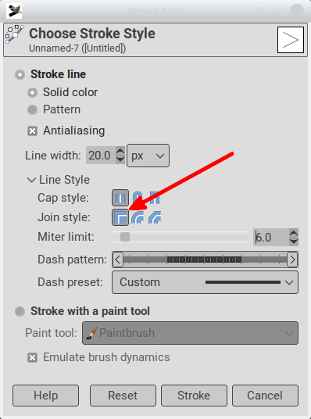Select the butt cap style icon
The width and height of the screenshot is (311, 419).
pos(120,198)
